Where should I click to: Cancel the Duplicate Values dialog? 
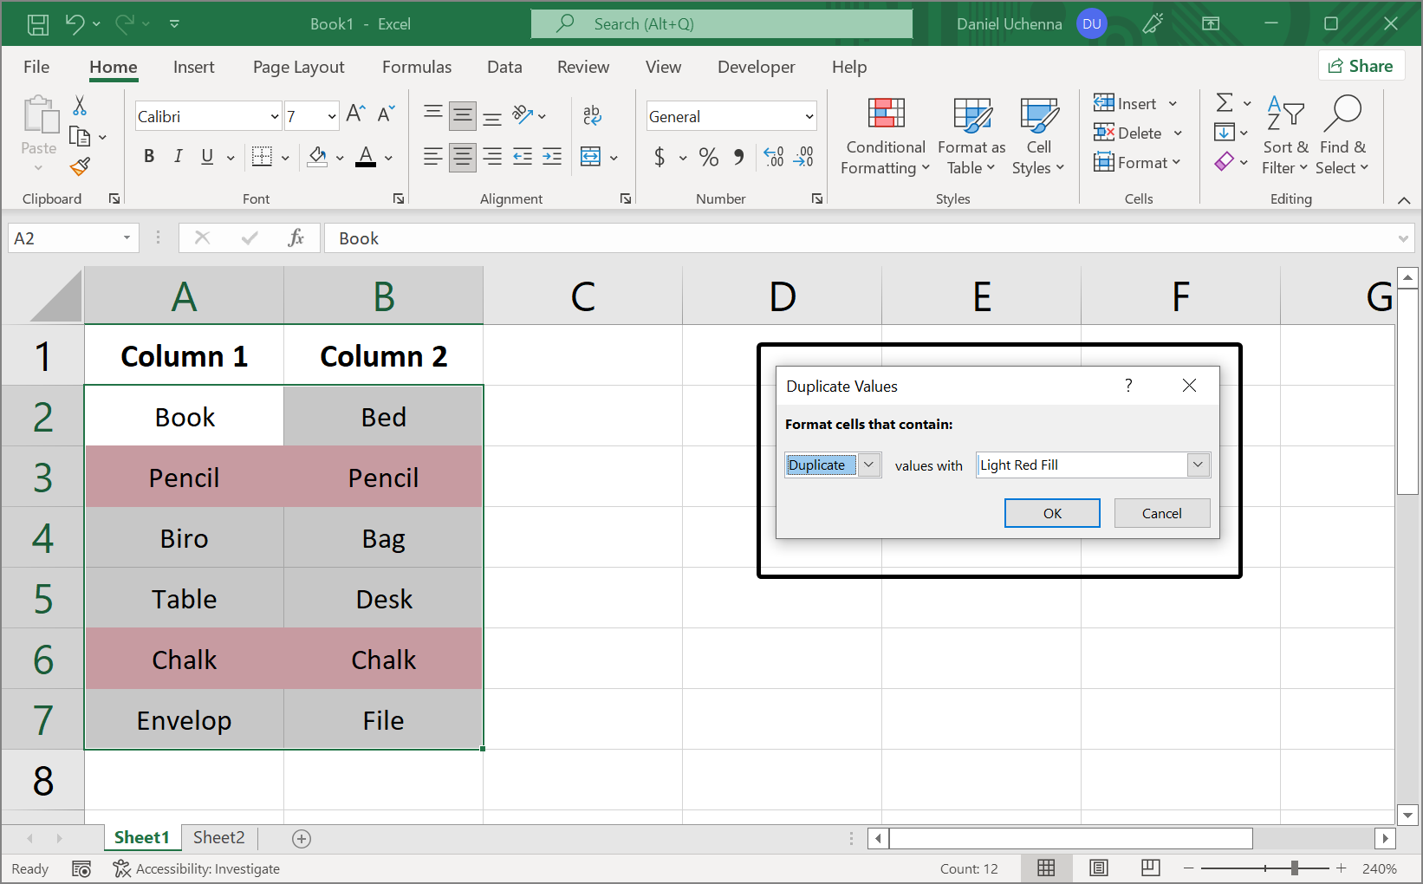tap(1161, 512)
